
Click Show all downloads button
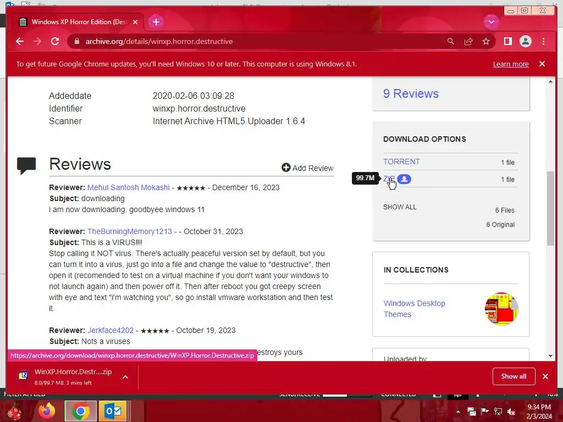tap(514, 376)
